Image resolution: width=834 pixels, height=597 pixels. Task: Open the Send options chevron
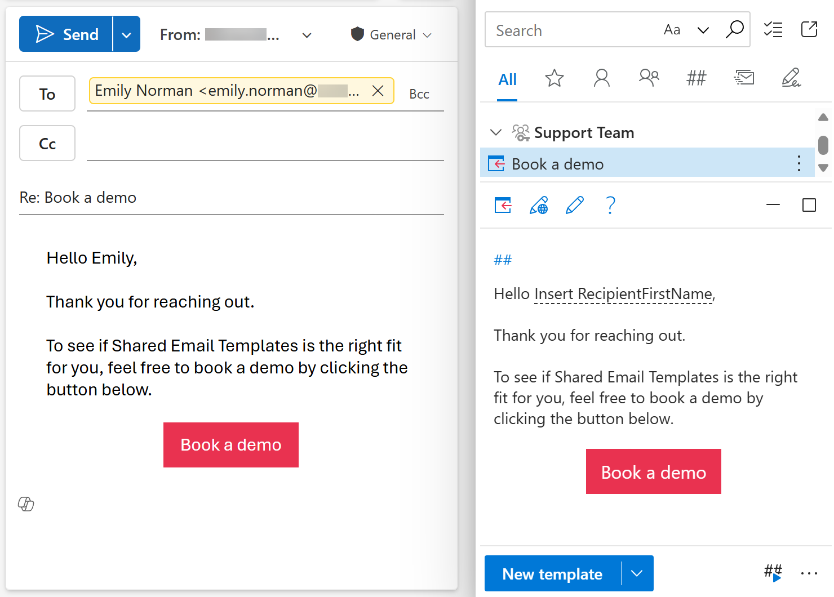pyautogui.click(x=126, y=34)
